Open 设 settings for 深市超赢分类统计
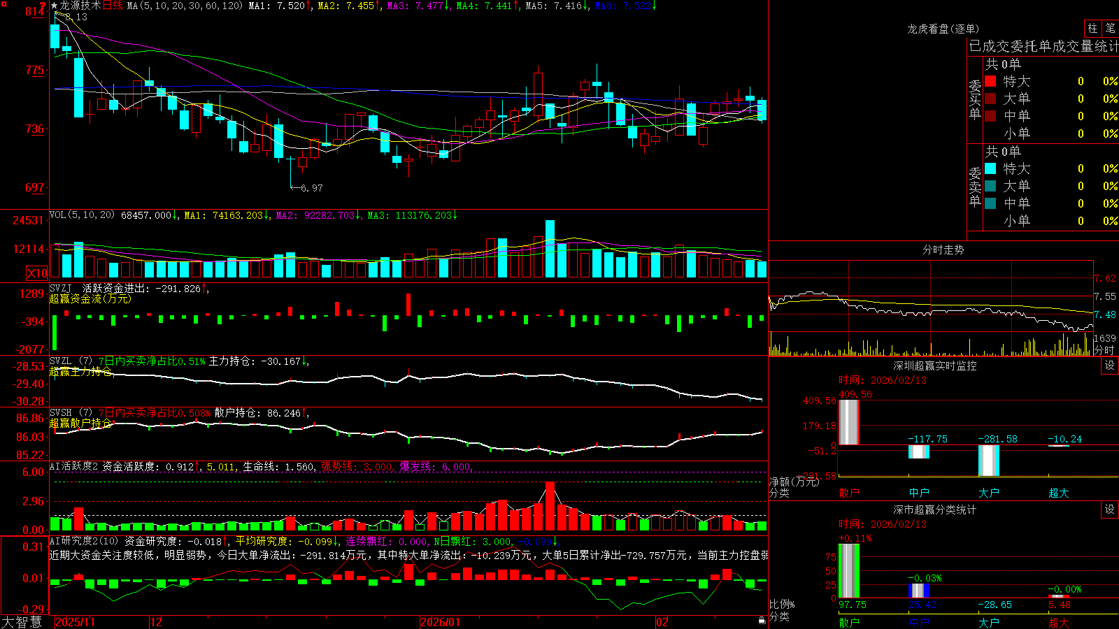Image resolution: width=1119 pixels, height=629 pixels. [1110, 510]
